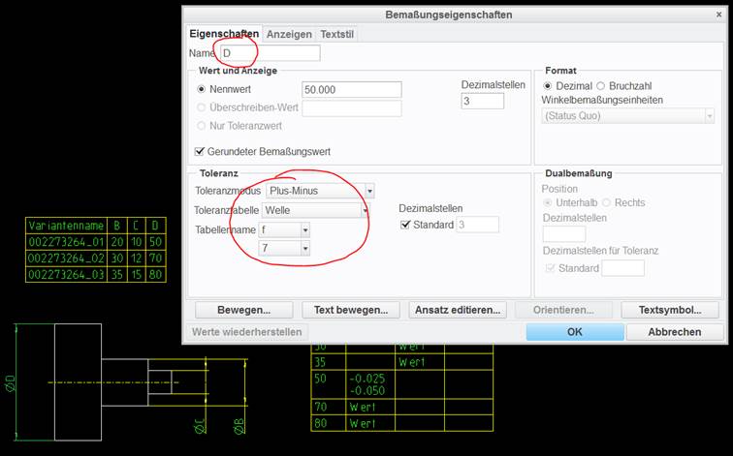Switch to the Eigenschaften tab
Image resolution: width=733 pixels, height=456 pixels.
pos(224,34)
